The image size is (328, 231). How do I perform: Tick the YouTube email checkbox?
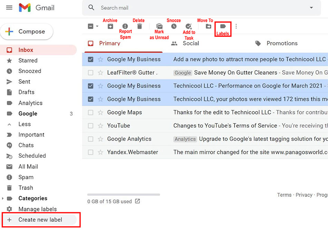pyautogui.click(x=90, y=126)
